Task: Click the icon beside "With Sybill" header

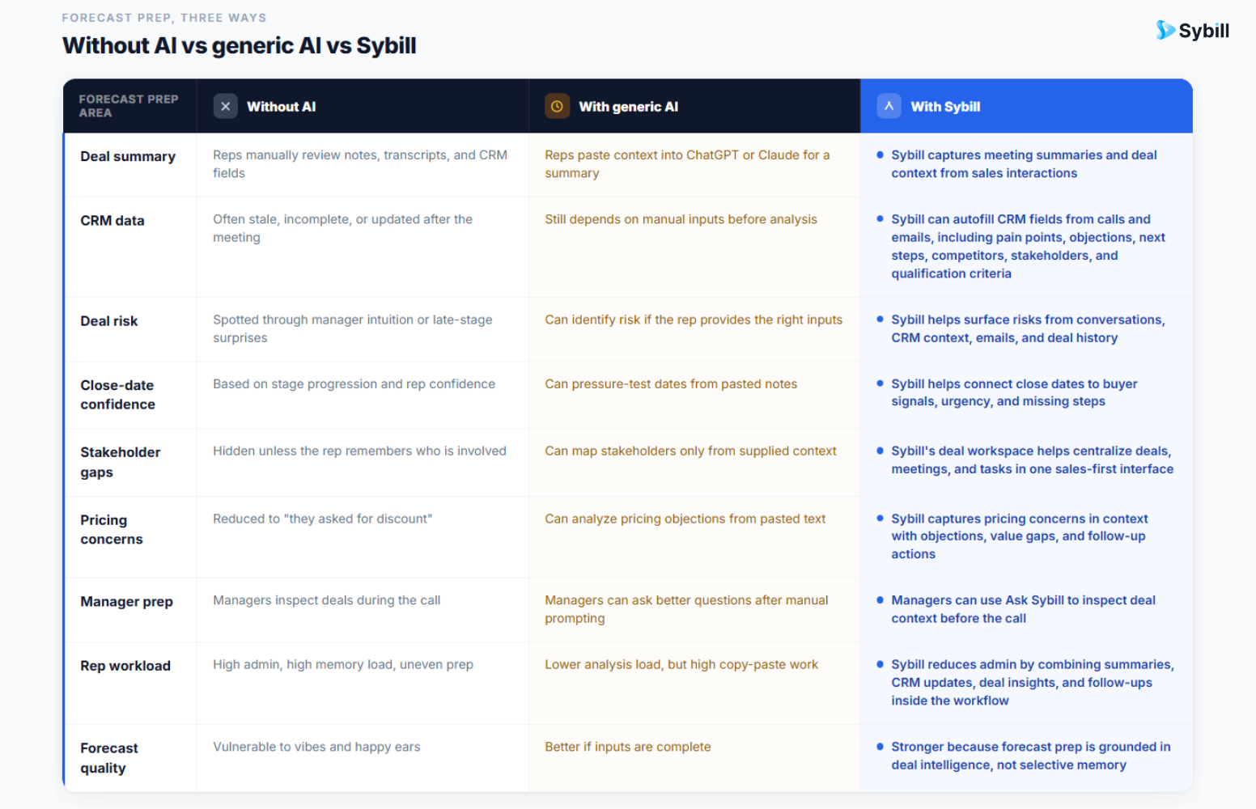Action: point(889,106)
